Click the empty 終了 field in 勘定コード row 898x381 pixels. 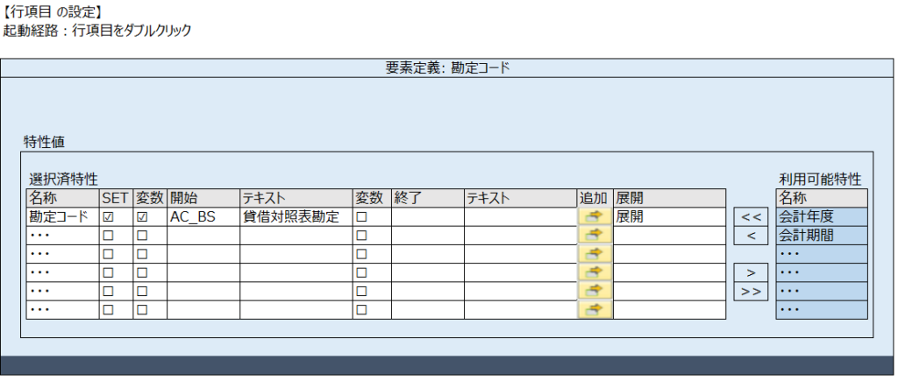tap(427, 216)
